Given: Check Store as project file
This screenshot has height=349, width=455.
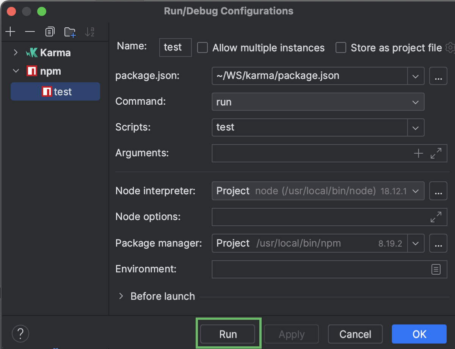Looking at the screenshot, I should click(x=340, y=47).
